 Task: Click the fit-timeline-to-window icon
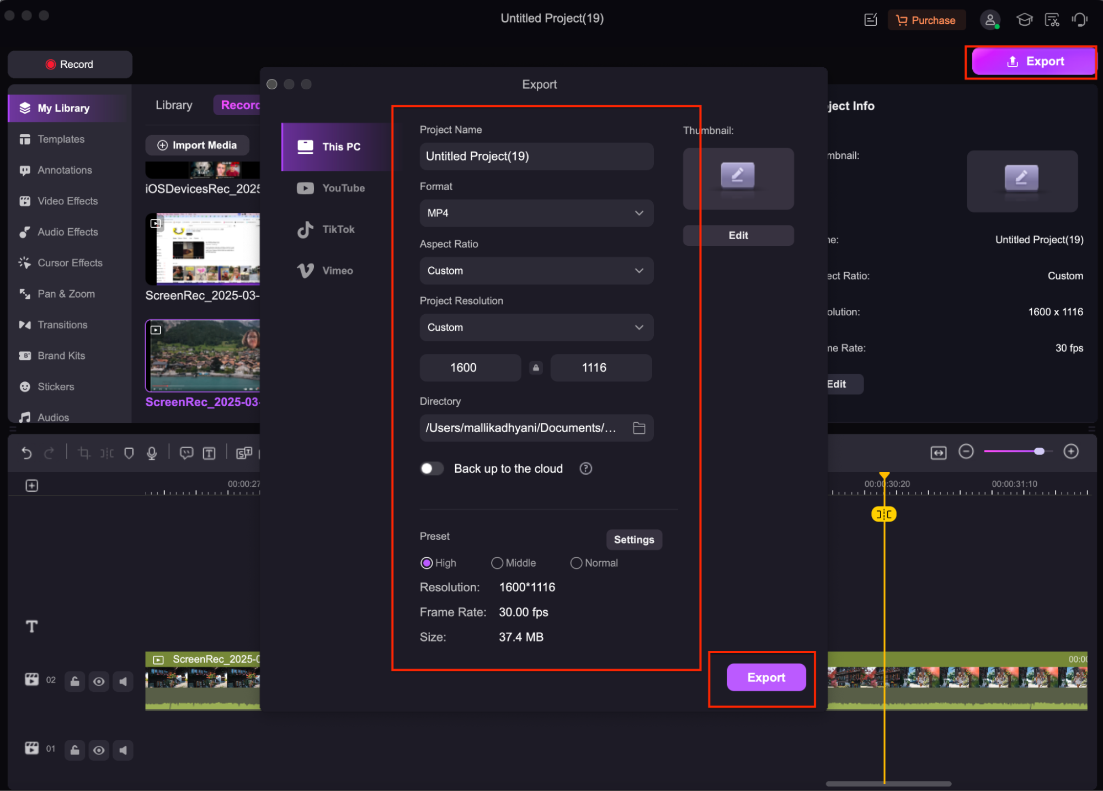(x=938, y=453)
